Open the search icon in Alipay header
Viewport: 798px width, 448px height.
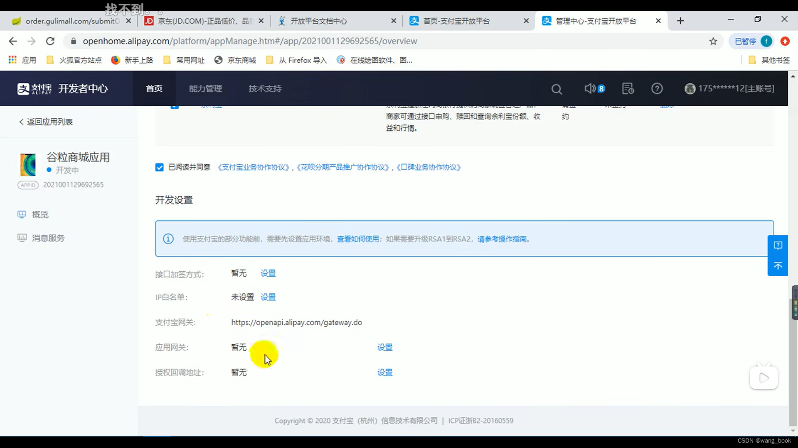(x=557, y=89)
